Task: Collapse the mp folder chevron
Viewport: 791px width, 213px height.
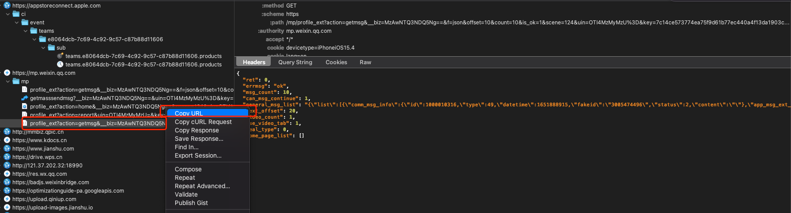Action: 8,81
